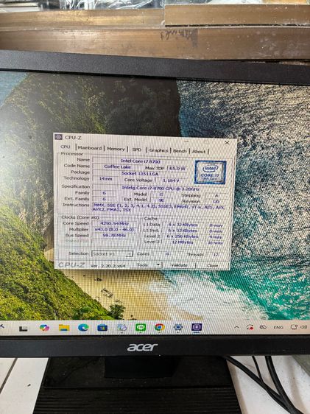Open the Task View taskbar icon
Viewport: 310px width, 414px height.
(x=24, y=329)
